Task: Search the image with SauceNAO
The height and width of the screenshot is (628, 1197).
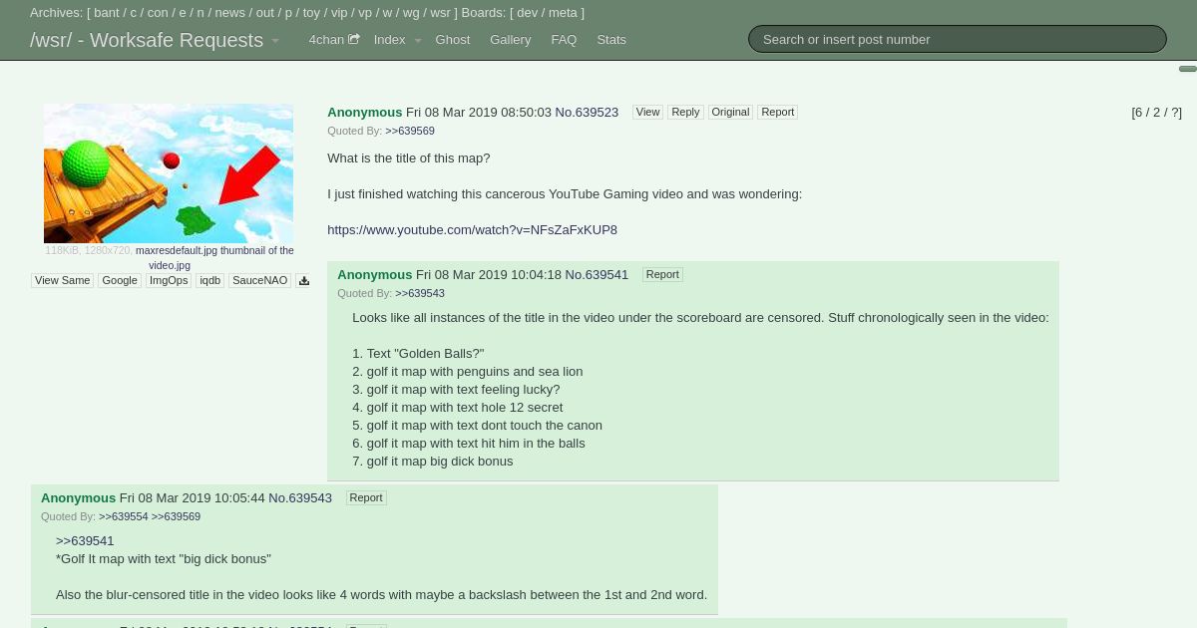Action: point(259,281)
